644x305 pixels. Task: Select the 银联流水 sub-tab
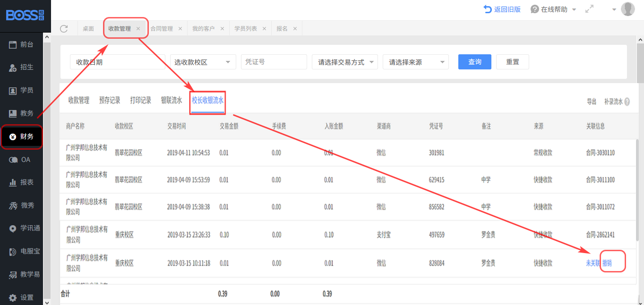[x=172, y=101]
